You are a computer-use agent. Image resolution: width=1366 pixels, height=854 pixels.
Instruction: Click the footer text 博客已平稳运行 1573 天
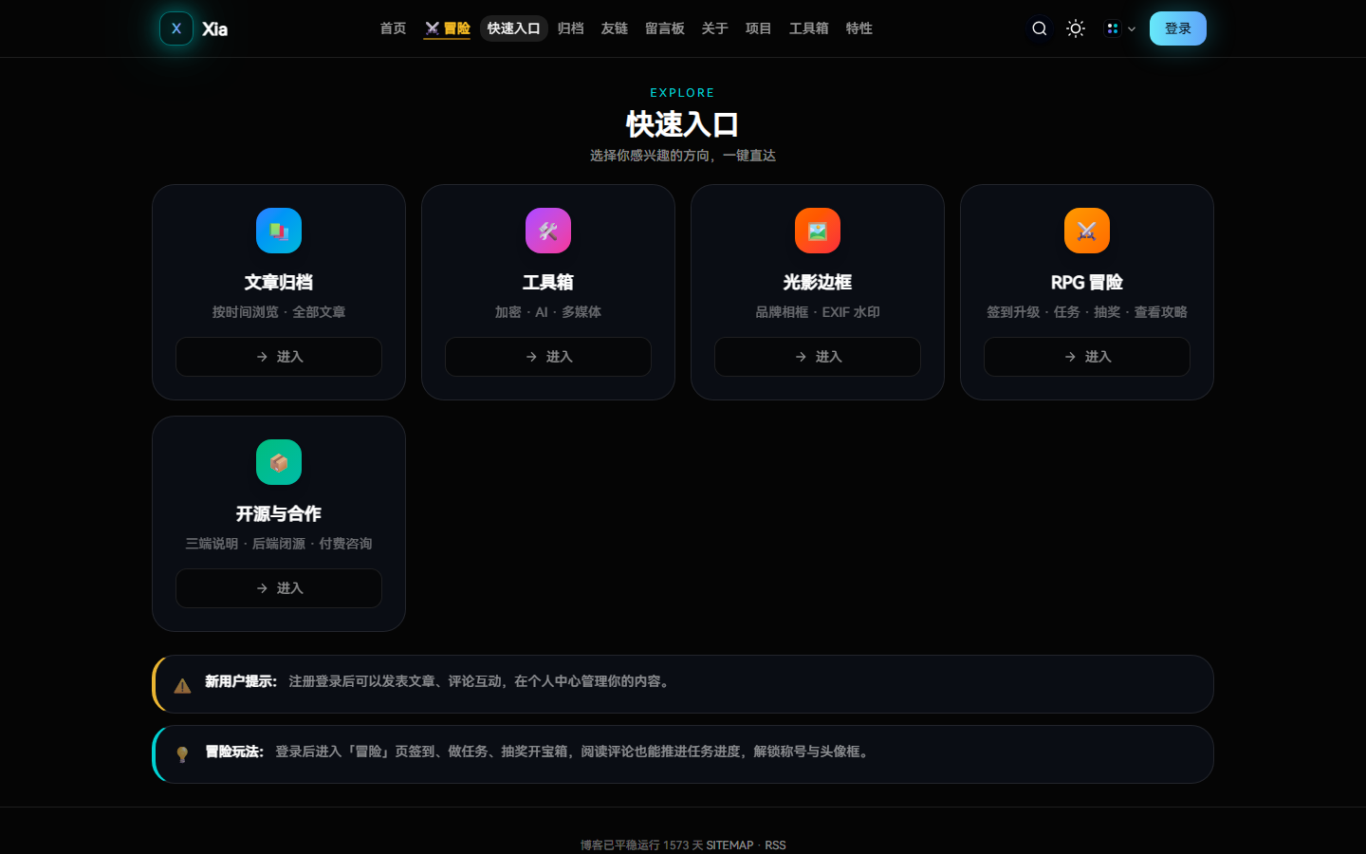641,845
